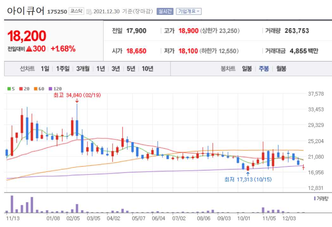Switch to 일봉 daily candle chart

[247, 69]
